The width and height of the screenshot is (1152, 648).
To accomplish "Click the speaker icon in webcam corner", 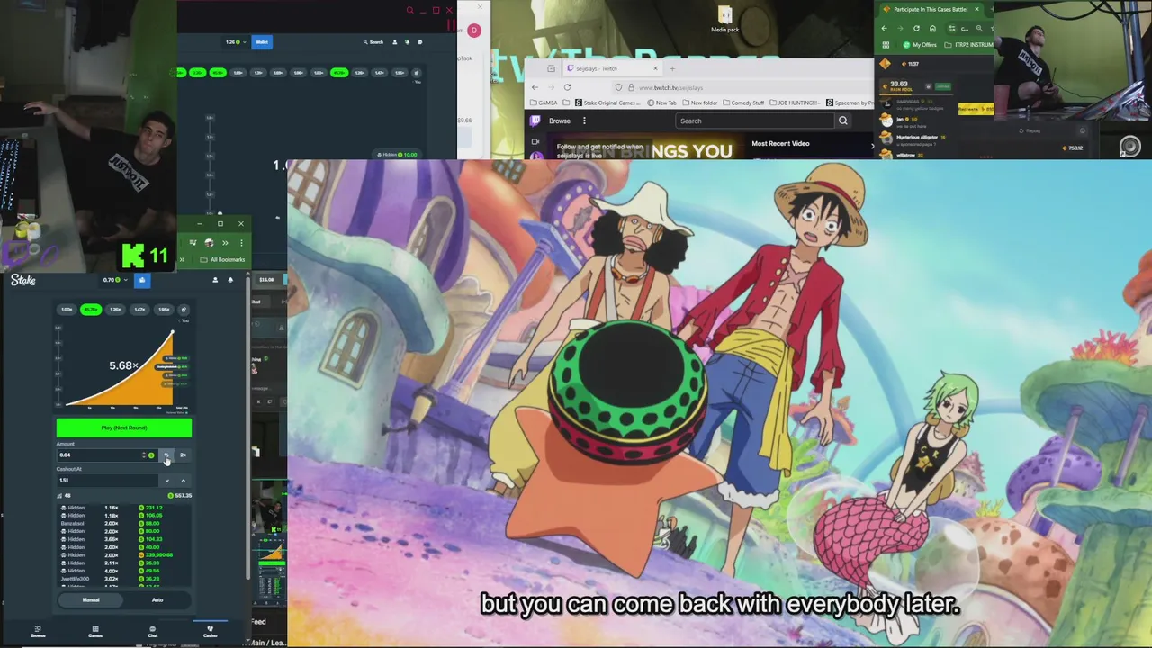I will [1129, 146].
